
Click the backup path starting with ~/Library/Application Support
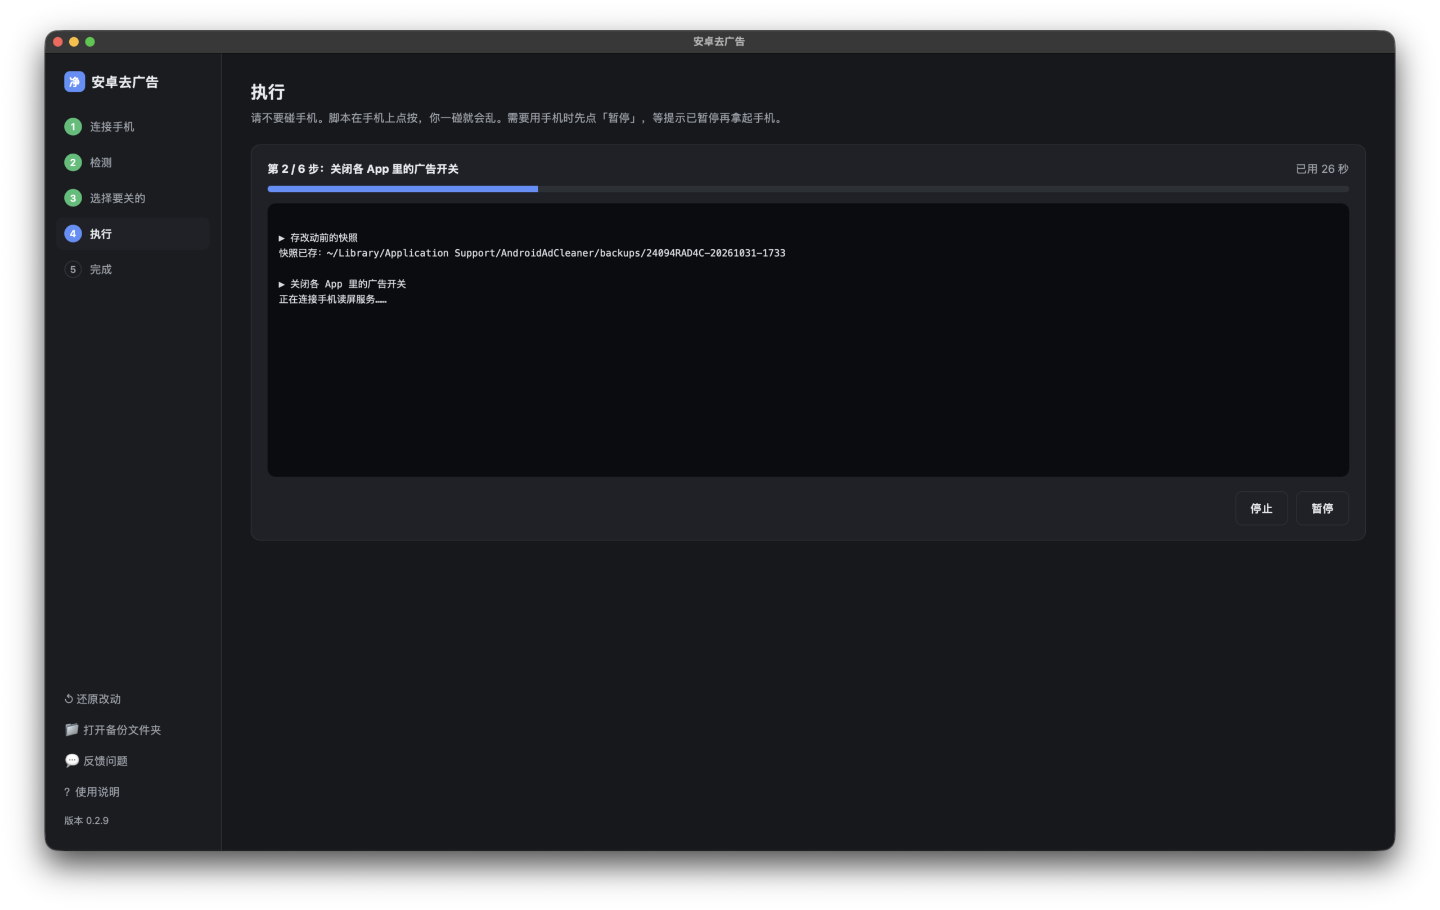556,253
